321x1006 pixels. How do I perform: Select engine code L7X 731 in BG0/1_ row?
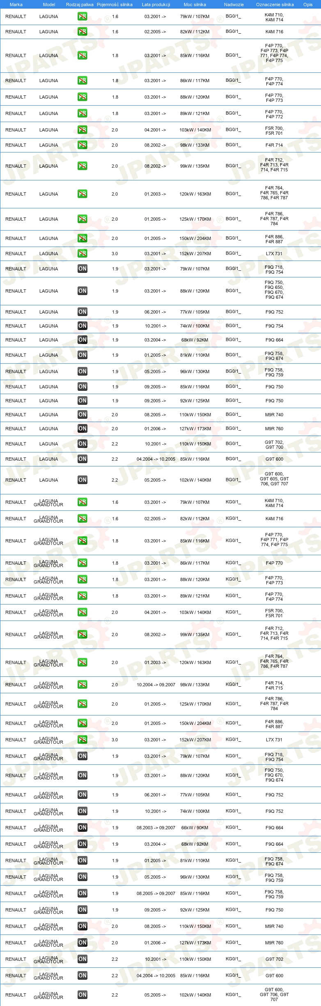click(274, 254)
